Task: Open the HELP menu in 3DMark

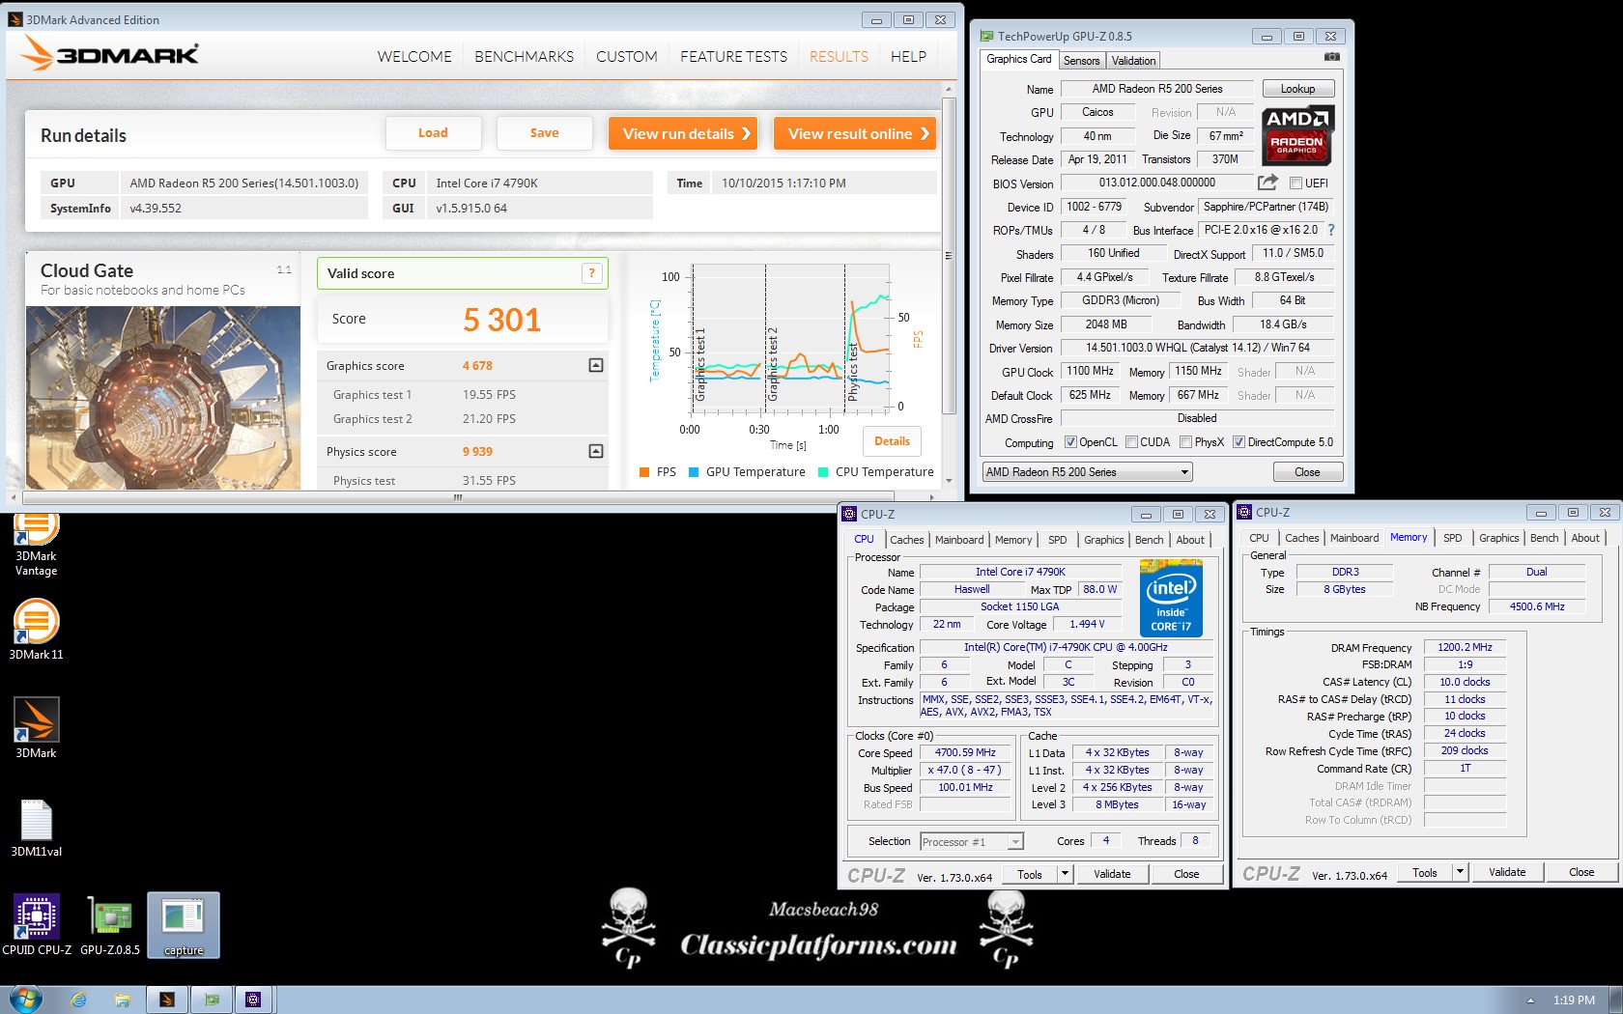Action: point(908,56)
